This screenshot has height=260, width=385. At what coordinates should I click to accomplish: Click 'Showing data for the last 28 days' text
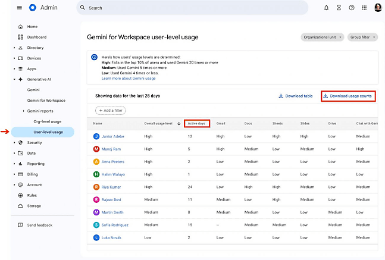(128, 96)
